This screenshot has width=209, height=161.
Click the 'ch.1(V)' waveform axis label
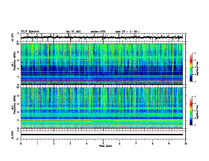click(13, 37)
